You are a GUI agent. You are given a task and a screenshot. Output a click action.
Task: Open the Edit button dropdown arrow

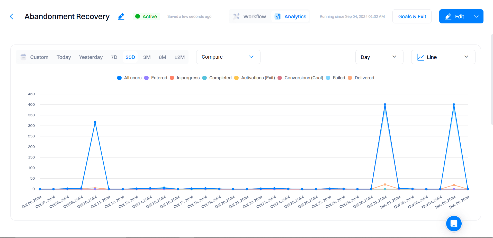tap(476, 16)
